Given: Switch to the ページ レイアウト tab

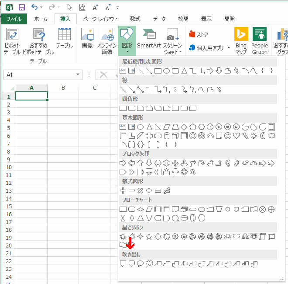Looking at the screenshot, I should coord(100,19).
